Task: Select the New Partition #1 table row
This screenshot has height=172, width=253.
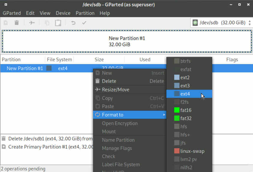Action: point(126,68)
